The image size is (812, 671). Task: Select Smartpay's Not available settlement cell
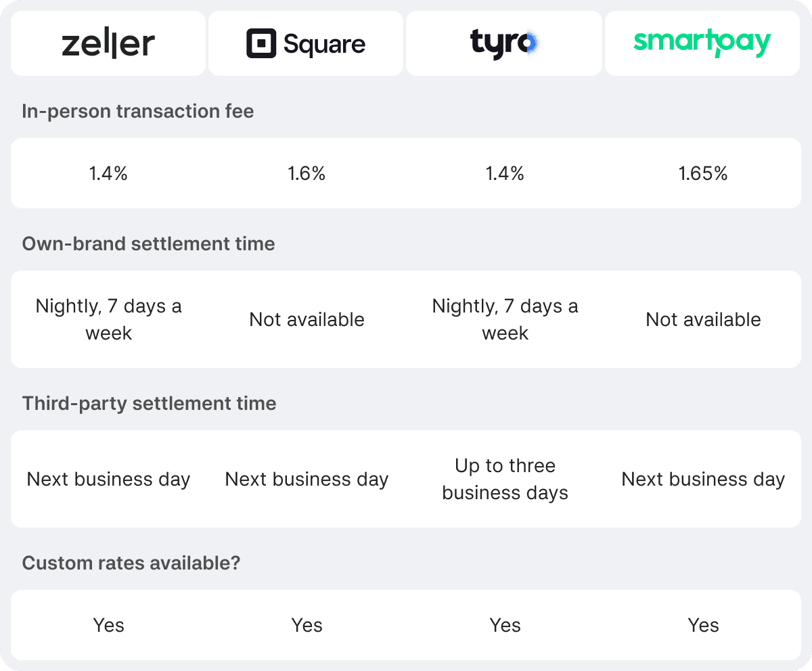tap(703, 319)
